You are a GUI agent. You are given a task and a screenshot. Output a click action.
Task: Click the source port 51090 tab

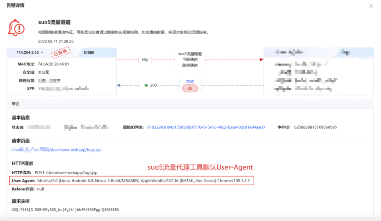[x=89, y=53]
